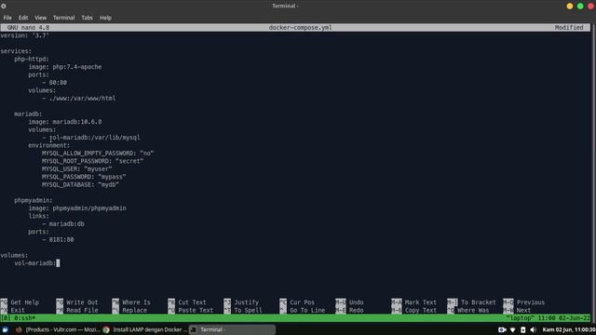Click the "docker-compose.yml" filename in nano header

(300, 27)
